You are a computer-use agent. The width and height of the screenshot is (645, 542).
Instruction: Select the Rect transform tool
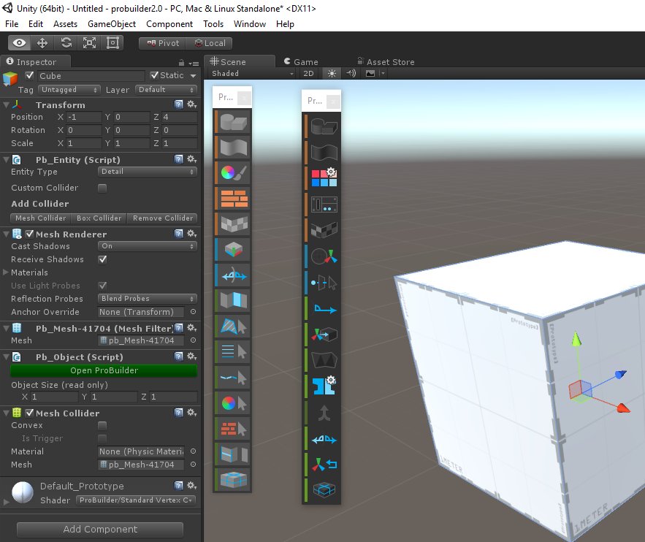112,43
